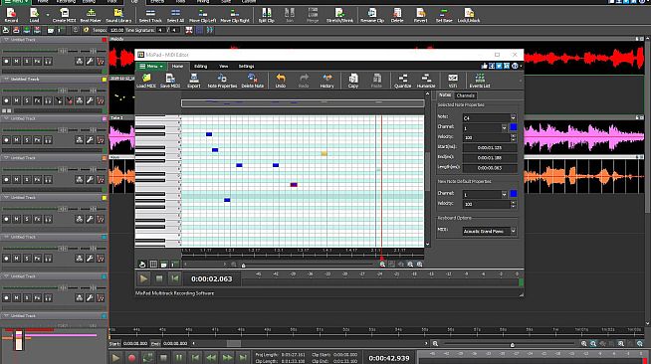Open the green Menu dropdown in MIDI Editor
The height and width of the screenshot is (364, 651).
[151, 67]
